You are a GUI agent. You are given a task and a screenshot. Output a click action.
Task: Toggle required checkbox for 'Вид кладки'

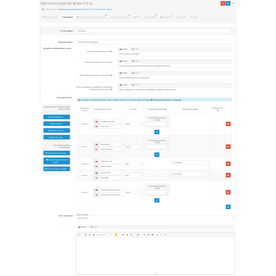click(x=218, y=146)
